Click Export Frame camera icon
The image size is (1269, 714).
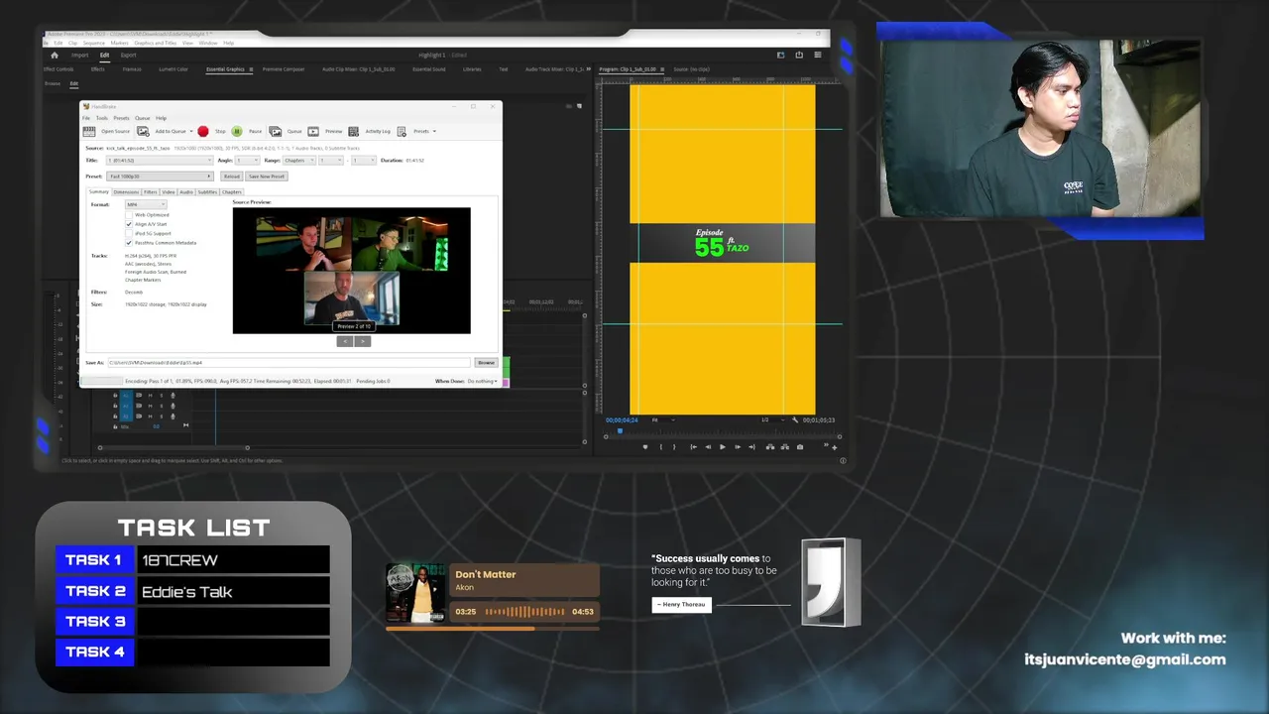800,447
